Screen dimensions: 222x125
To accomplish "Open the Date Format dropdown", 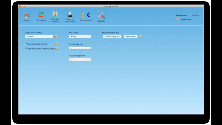I will click(x=80, y=36).
